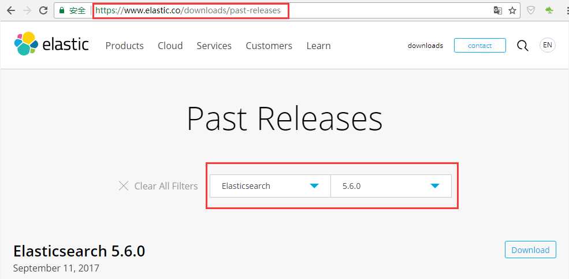
Task: Bookmark this page with the star icon
Action: 512,10
